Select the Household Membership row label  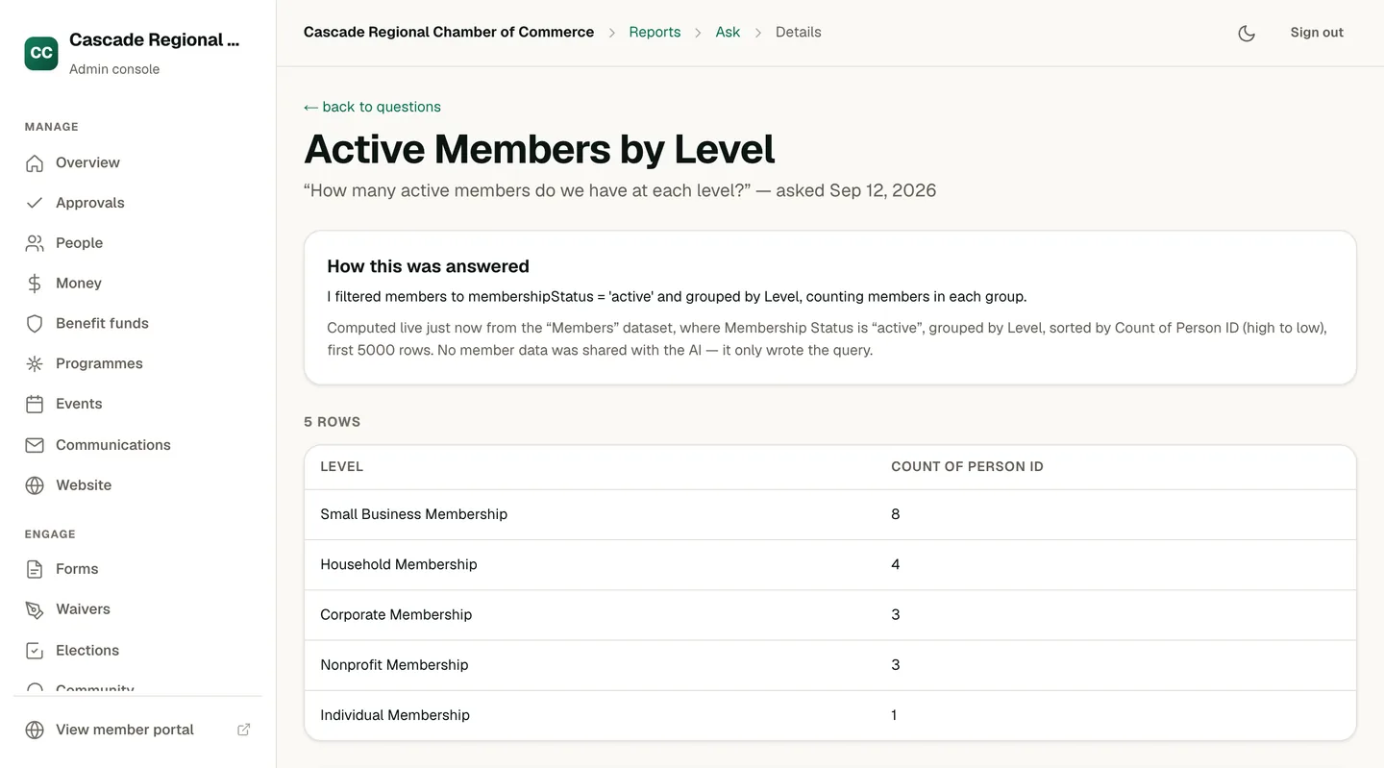399,564
